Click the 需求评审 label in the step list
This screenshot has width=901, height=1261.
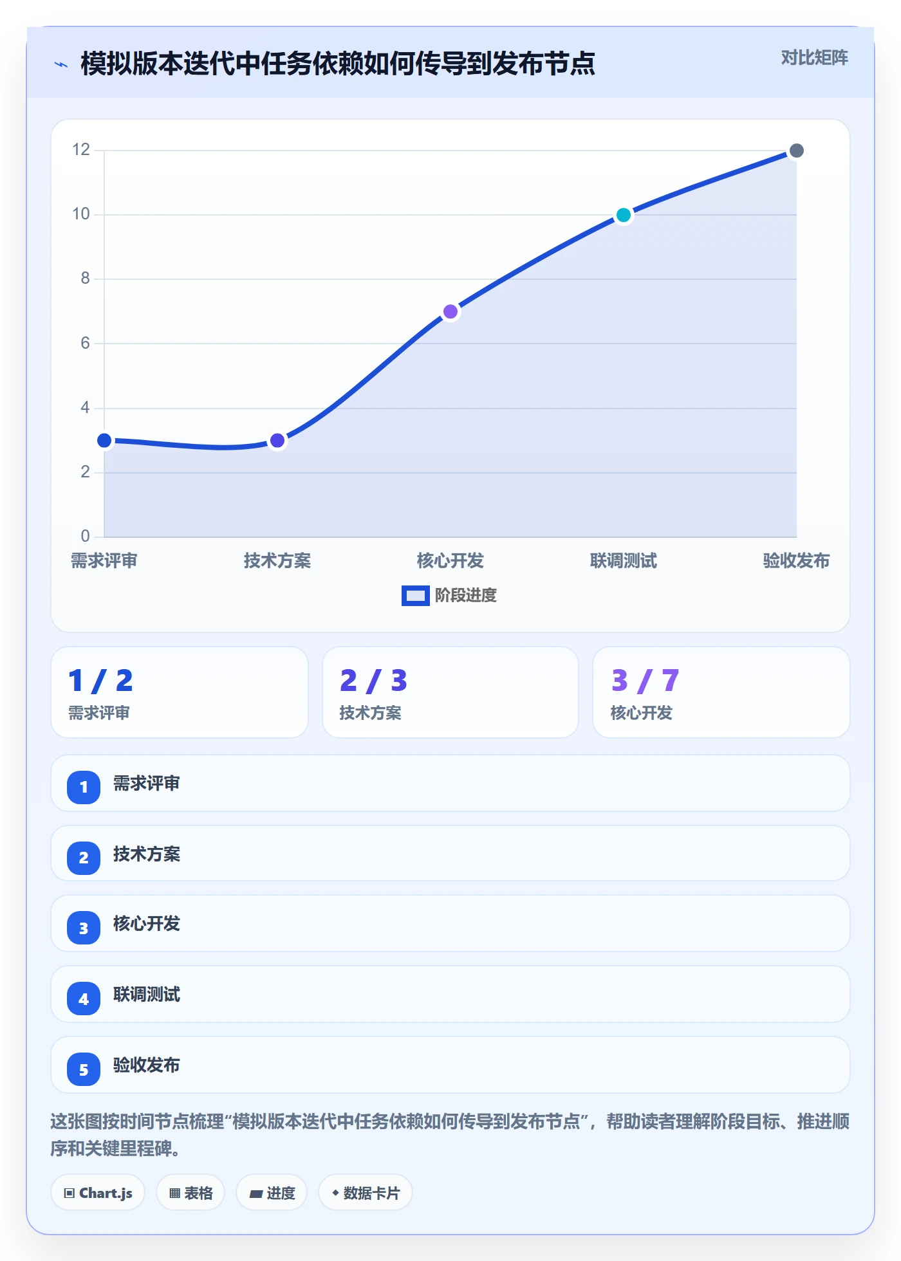coord(147,784)
